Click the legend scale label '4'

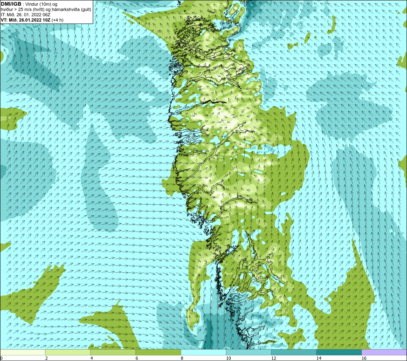92,358
